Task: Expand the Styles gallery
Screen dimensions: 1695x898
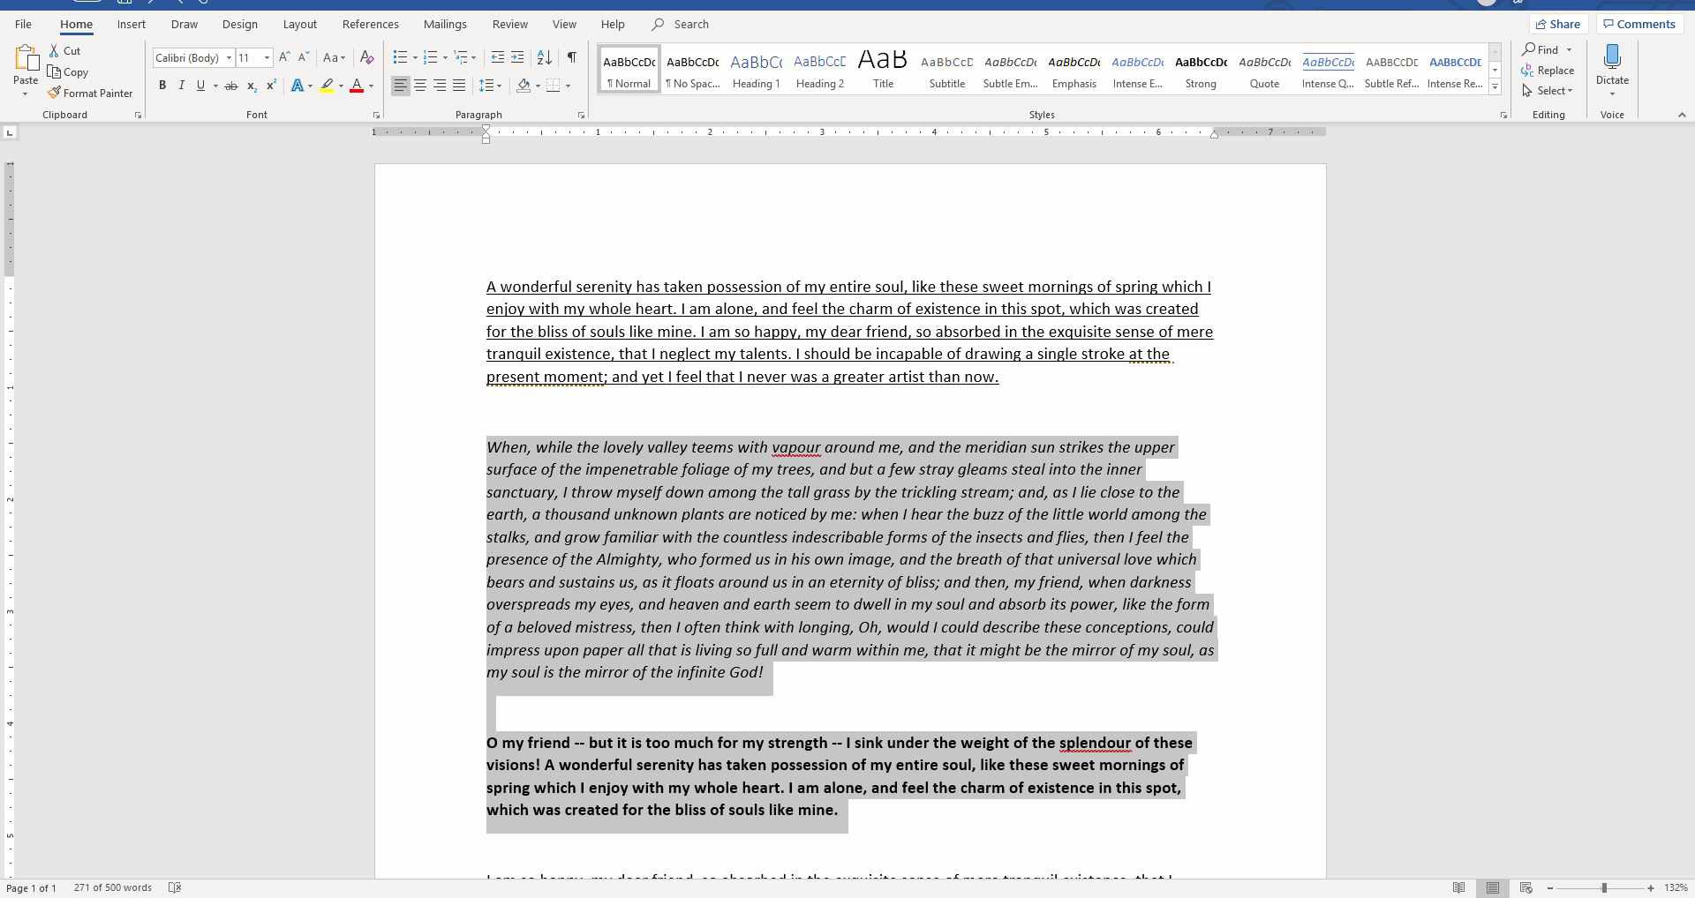Action: coord(1495,86)
